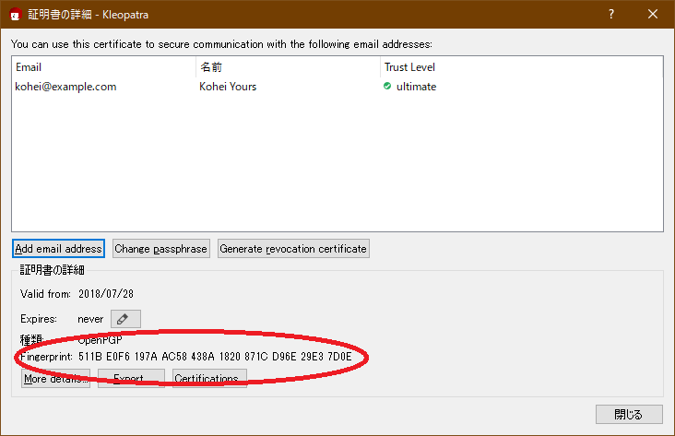Click the Valid from date 2018/07/28
This screenshot has width=675, height=436.
point(106,294)
